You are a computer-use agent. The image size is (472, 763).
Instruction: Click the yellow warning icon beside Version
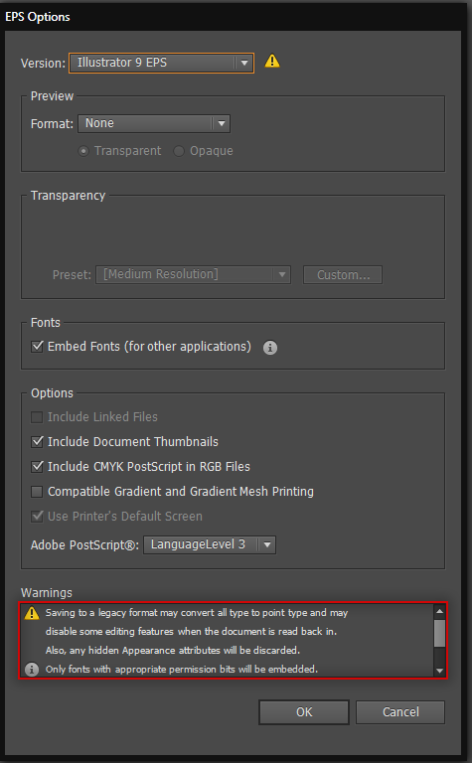pos(272,62)
